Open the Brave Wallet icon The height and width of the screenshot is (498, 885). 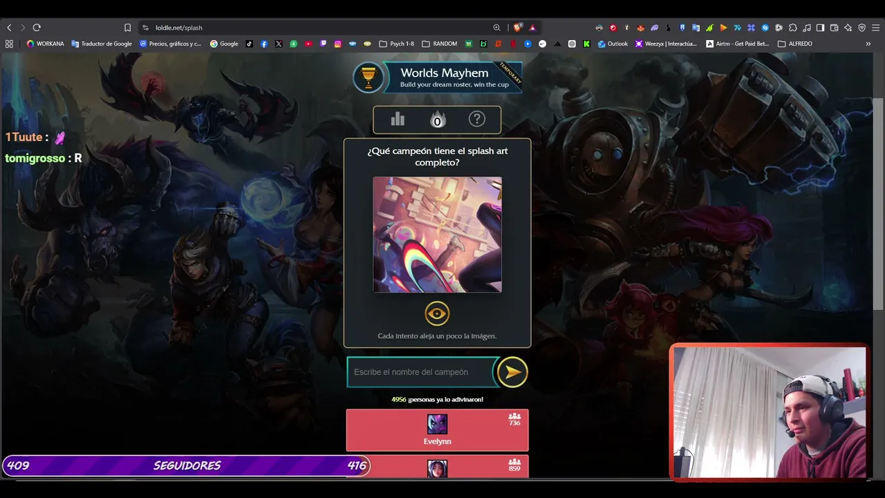coord(834,28)
